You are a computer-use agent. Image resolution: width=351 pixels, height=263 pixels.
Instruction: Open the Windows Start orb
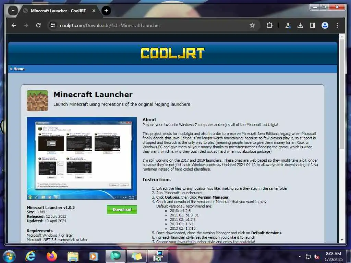point(9,256)
